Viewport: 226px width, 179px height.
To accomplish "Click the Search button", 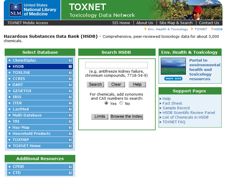I will 95,84.
